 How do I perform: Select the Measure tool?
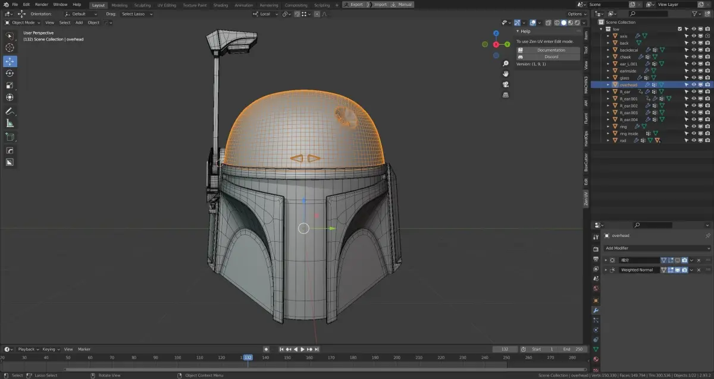click(10, 123)
